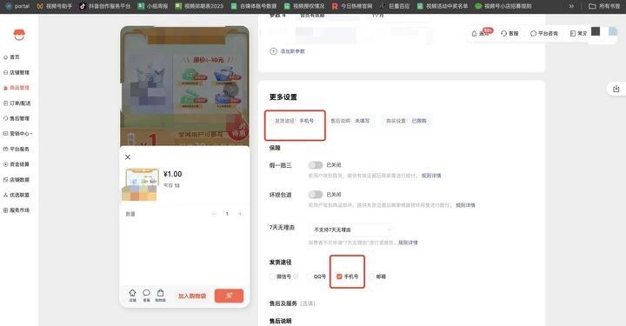Open 资金结算 in the left sidebar

coord(17,164)
